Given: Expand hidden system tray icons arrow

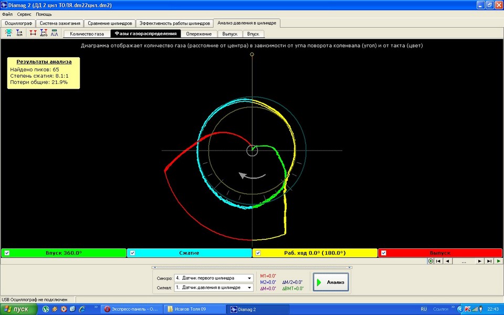Looking at the screenshot, I should (460, 309).
